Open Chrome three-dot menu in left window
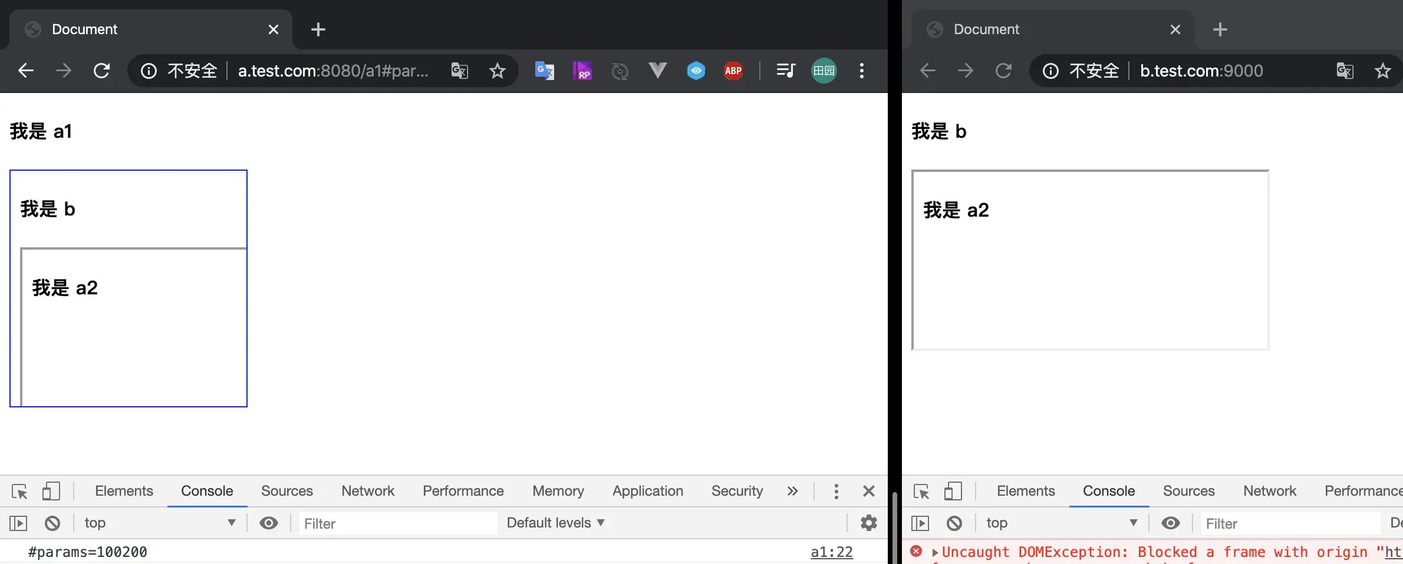The height and width of the screenshot is (564, 1403). pyautogui.click(x=862, y=71)
